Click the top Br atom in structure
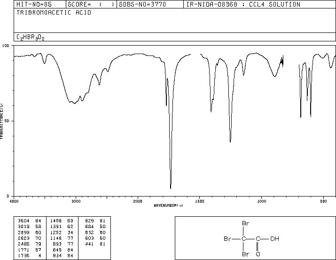 tap(246, 223)
